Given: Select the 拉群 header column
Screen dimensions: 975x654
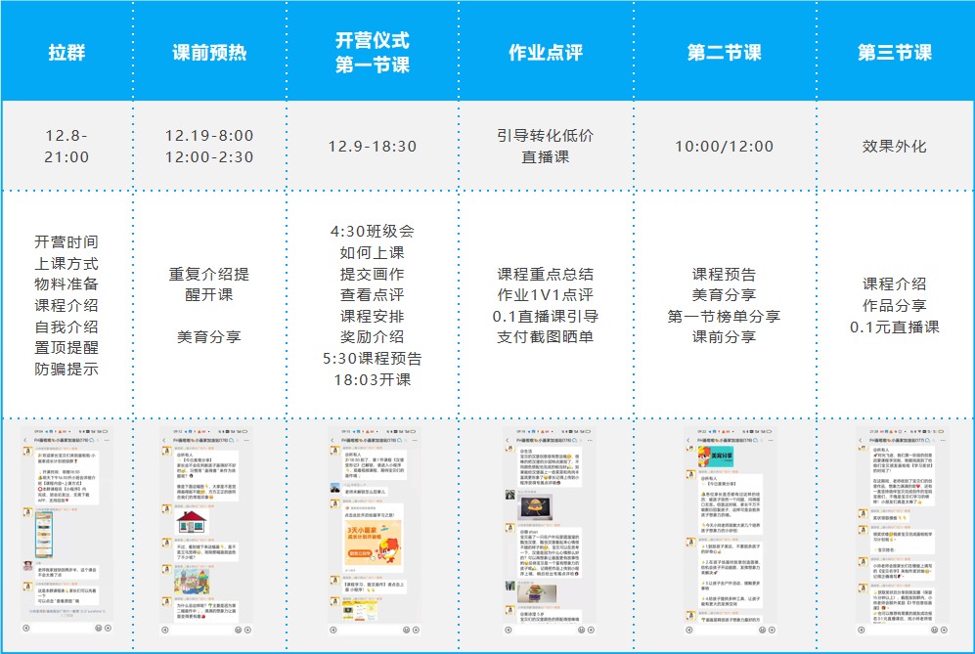Looking at the screenshot, I should click(x=66, y=52).
